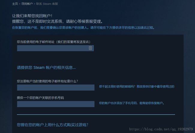Click the 让我们来帮您找回帐户 title
195x133 pixels.
tap(32, 16)
